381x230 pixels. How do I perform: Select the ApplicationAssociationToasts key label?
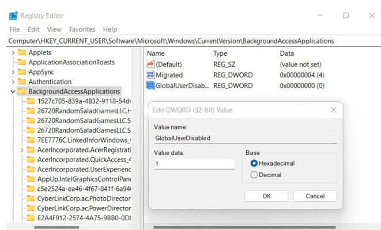pos(71,62)
